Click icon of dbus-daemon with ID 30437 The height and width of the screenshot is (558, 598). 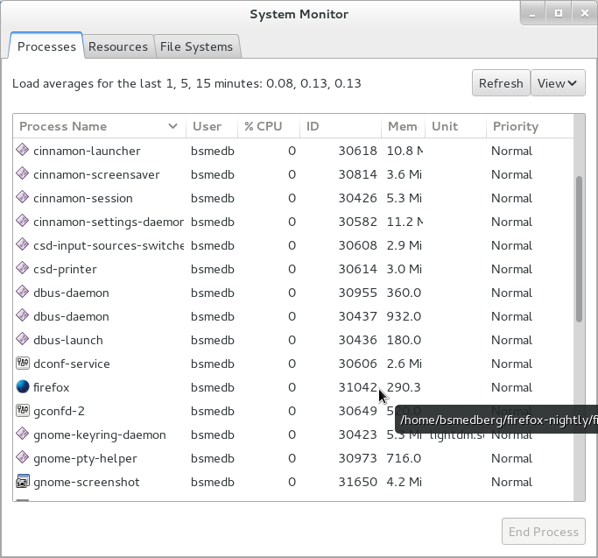[23, 315]
